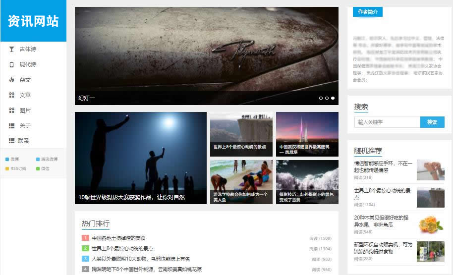Click the list icon beside 联系

click(11, 141)
